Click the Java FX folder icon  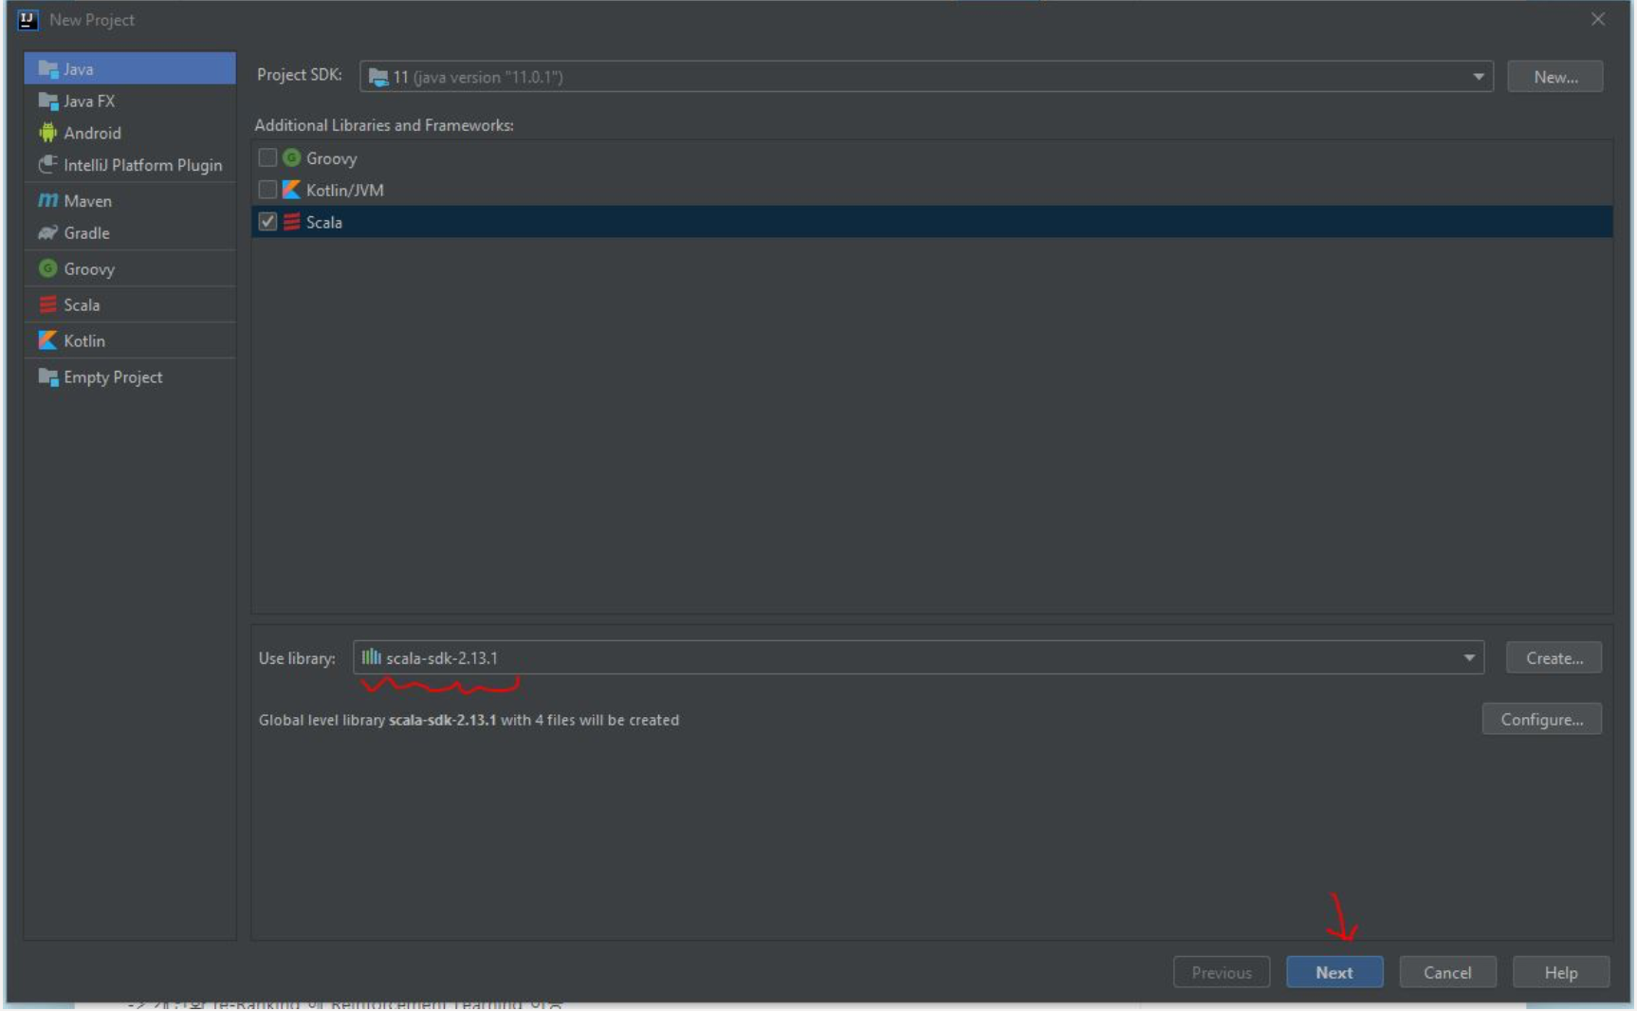pyautogui.click(x=47, y=101)
